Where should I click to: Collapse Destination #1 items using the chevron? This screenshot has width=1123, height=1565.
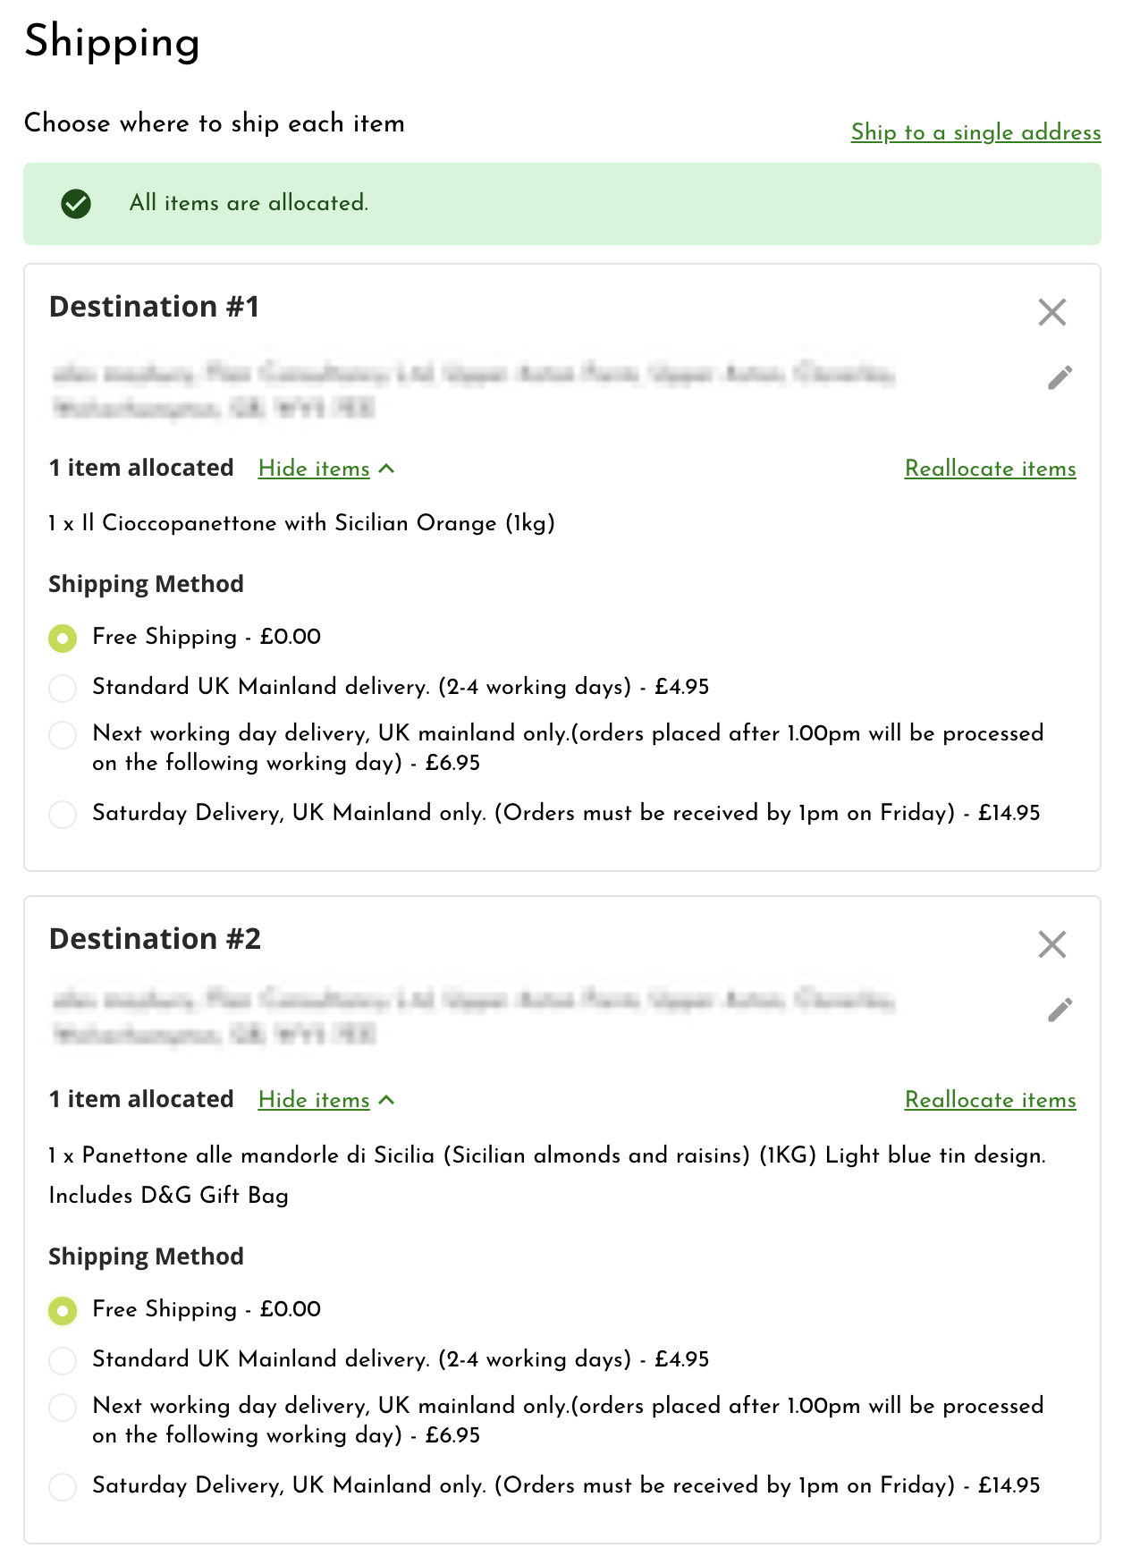pos(387,469)
